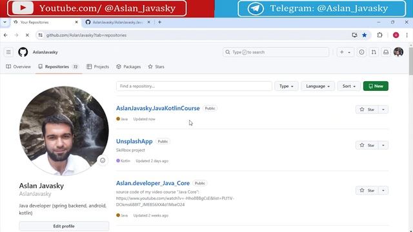Image resolution: width=413 pixels, height=232 pixels.
Task: Expand star lists dropdown for Aslan.developer_Java_Core
Action: tap(383, 190)
